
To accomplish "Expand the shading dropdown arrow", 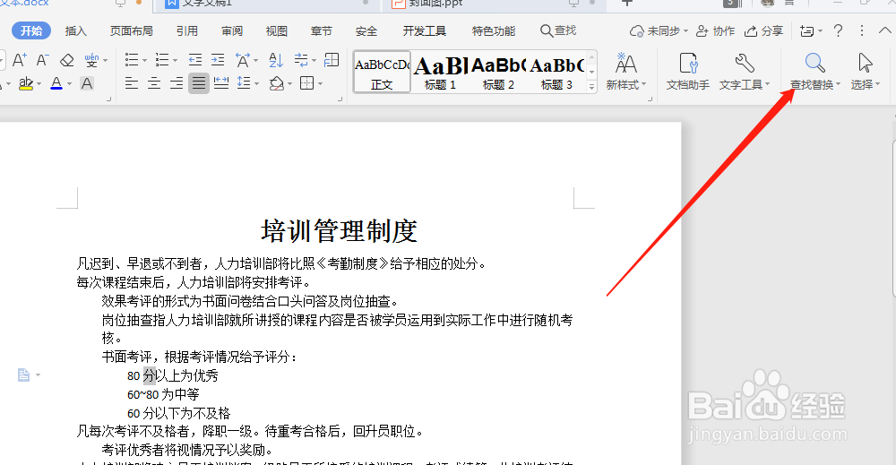I will point(289,84).
